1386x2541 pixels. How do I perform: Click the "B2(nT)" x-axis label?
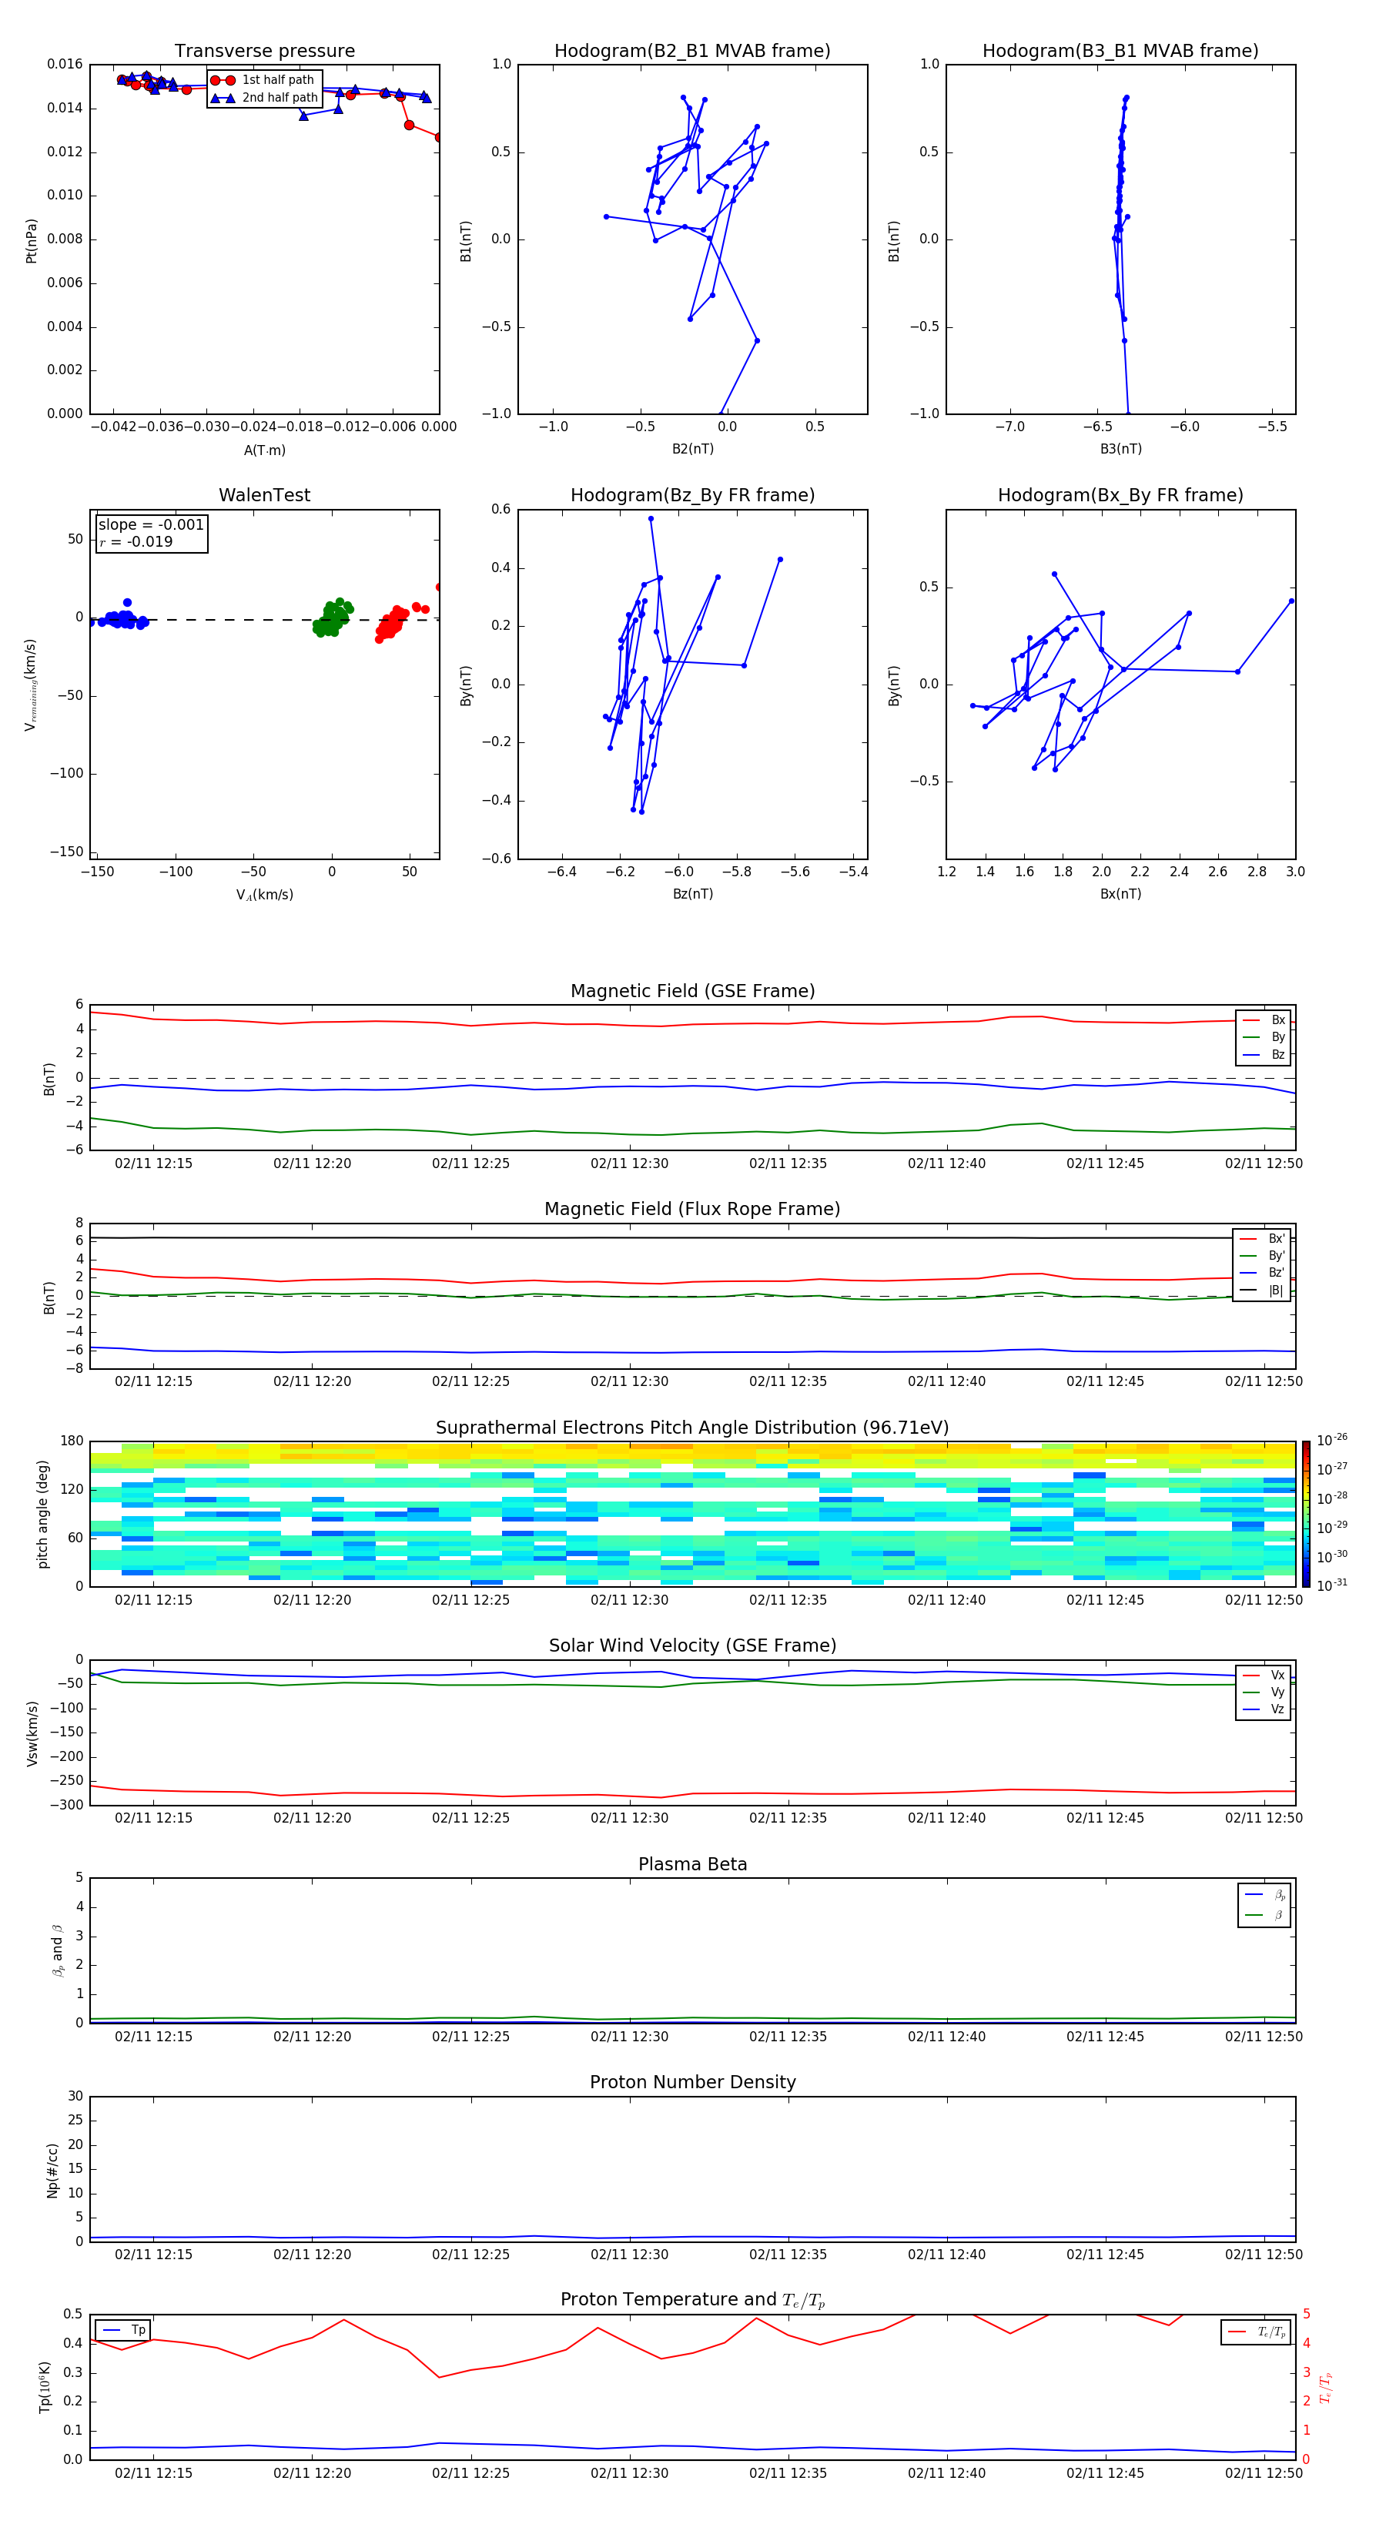click(x=692, y=450)
